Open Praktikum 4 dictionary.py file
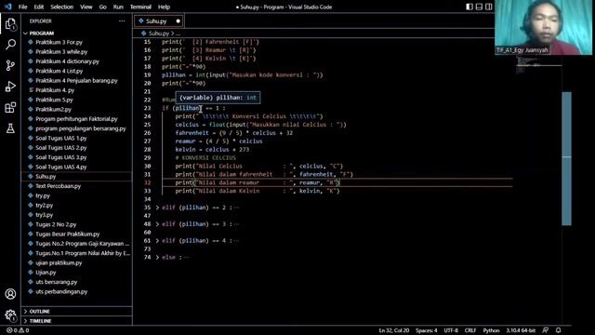 click(67, 61)
